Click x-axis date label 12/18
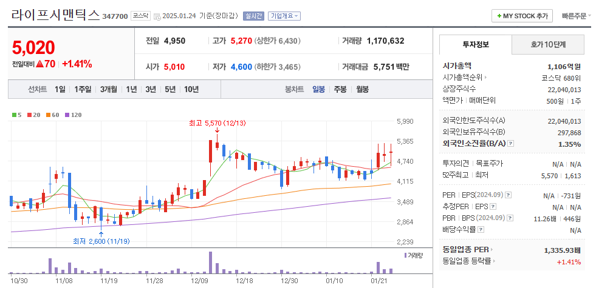Screen dimensions: 596x288 (x=244, y=281)
